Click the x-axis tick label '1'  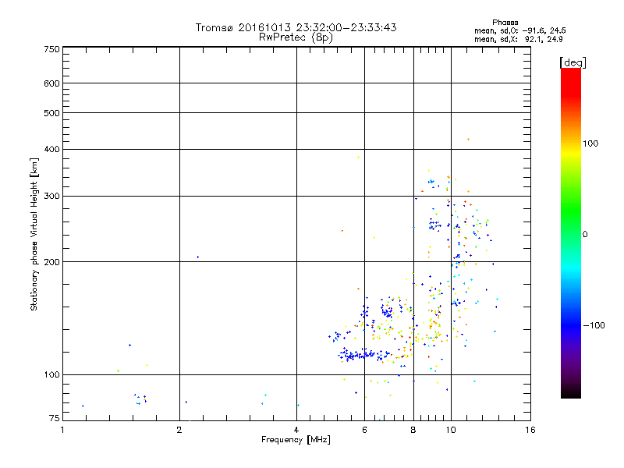62,430
